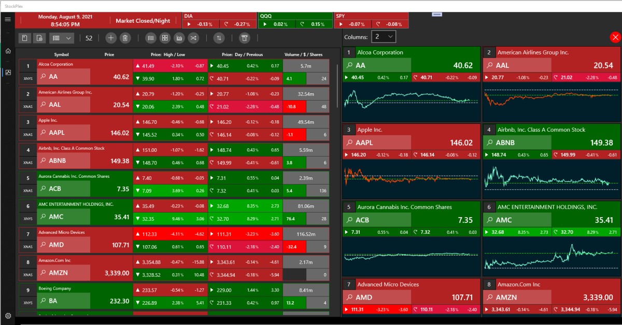
Task: Open Settings gear in the sidebar
Action: pos(8,315)
